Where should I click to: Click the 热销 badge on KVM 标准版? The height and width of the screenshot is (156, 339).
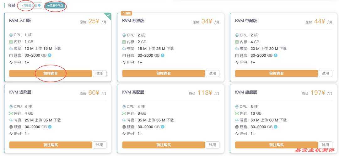126,13
